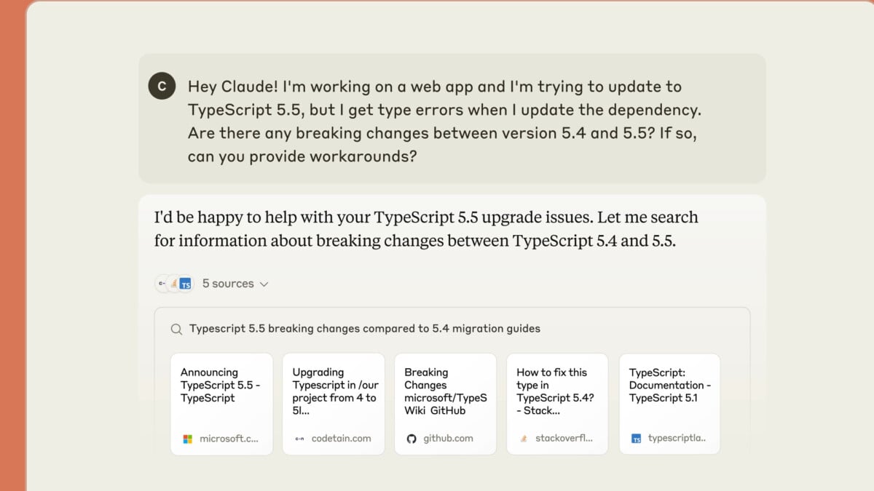Click the user avatar "C" icon

click(x=162, y=86)
